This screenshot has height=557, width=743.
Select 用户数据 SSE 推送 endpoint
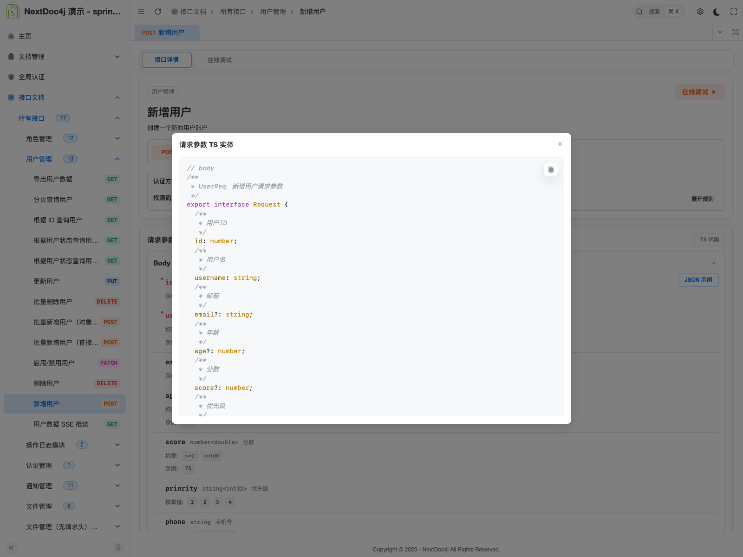coord(65,424)
